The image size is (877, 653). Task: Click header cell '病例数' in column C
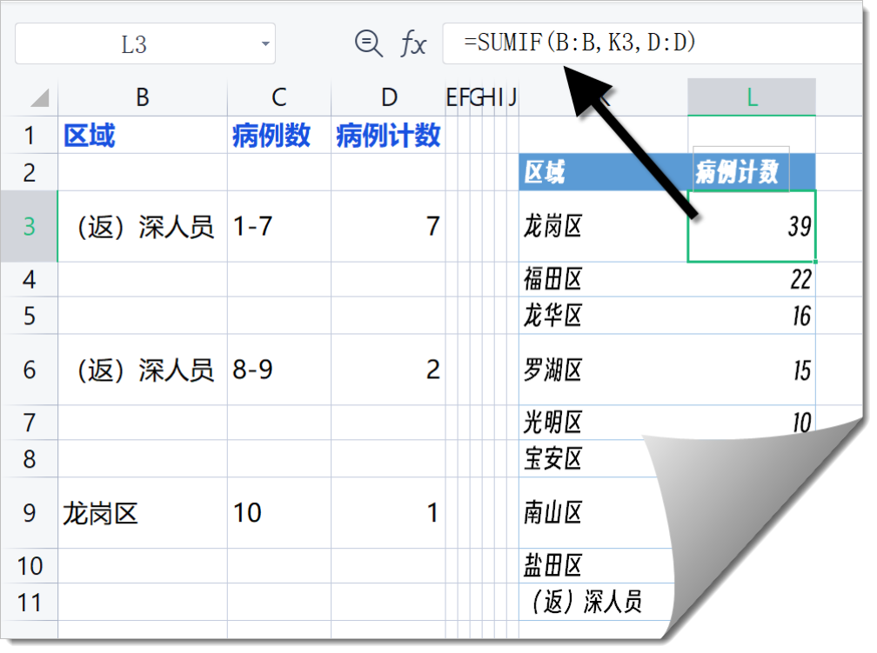[x=279, y=136]
